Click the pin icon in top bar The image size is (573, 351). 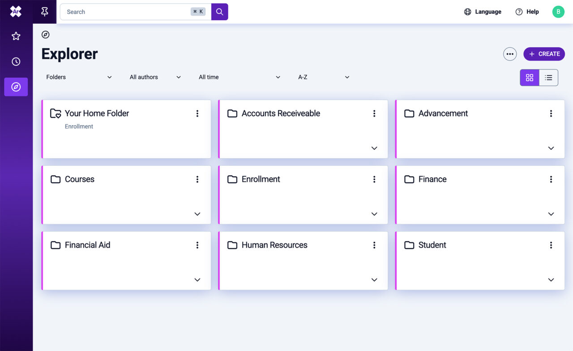pos(44,12)
